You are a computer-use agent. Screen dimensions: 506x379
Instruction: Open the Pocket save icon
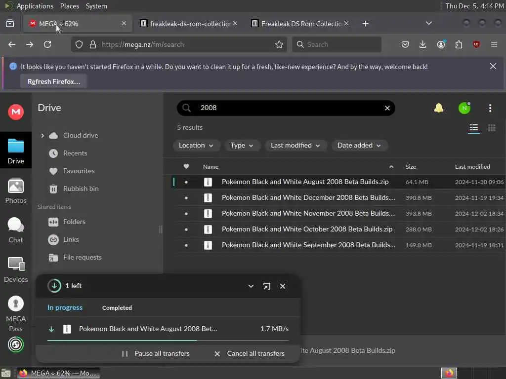click(405, 44)
